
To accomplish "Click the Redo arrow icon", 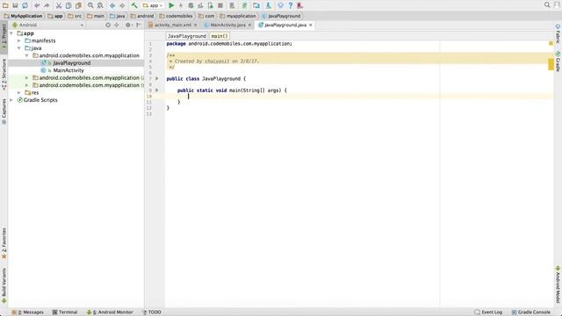I will (47, 6).
